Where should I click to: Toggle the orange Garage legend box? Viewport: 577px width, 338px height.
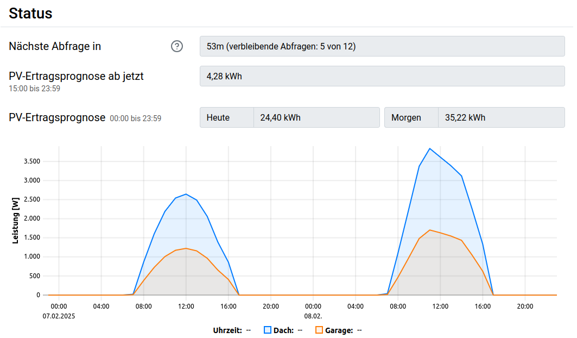[x=319, y=330]
